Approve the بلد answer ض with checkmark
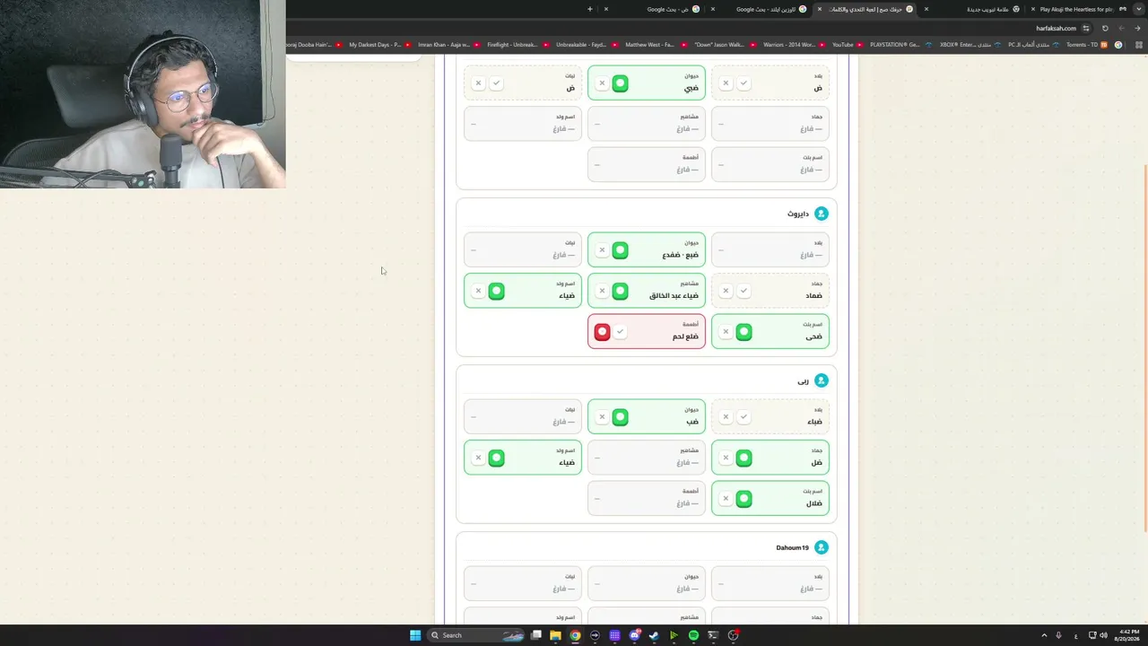Viewport: 1148px width, 646px height. pos(744,83)
